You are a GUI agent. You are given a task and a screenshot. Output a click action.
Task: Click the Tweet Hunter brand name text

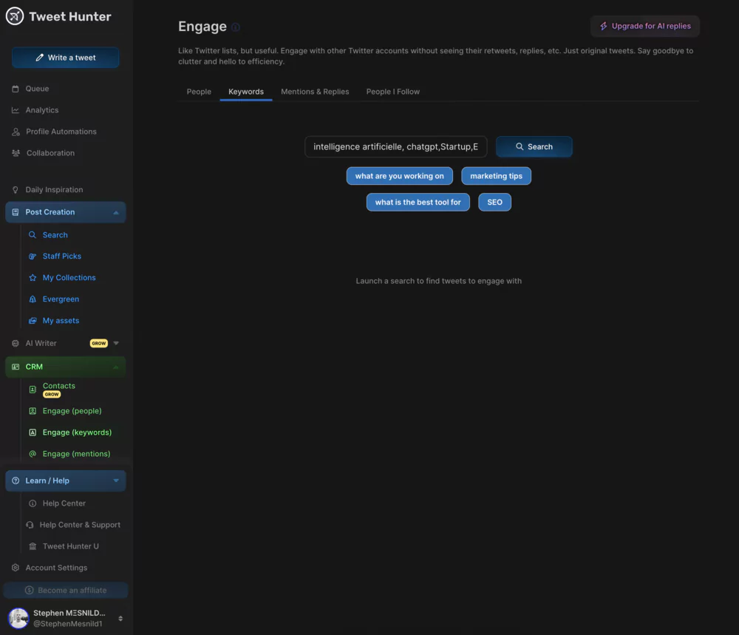(x=70, y=16)
